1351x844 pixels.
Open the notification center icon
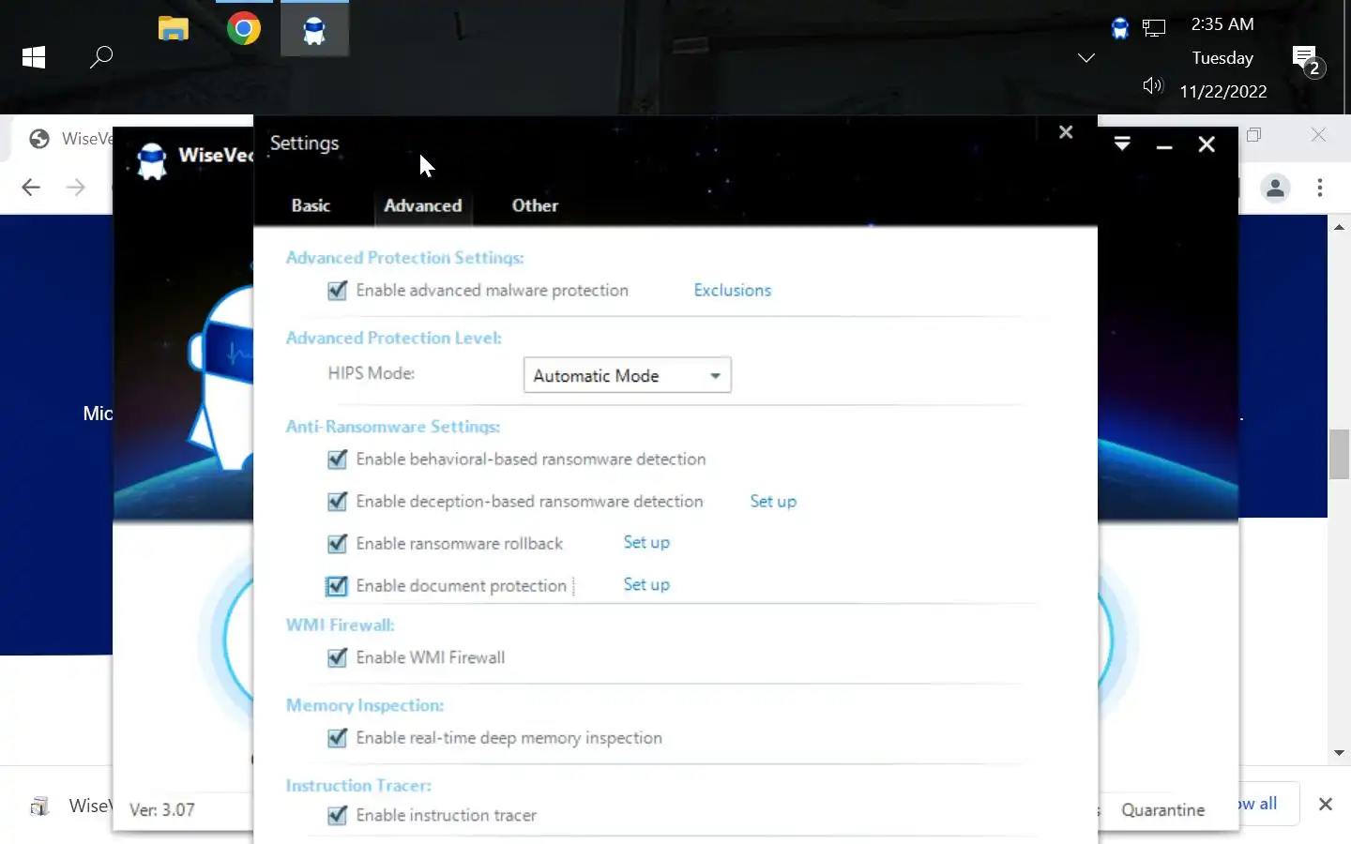[1308, 62]
